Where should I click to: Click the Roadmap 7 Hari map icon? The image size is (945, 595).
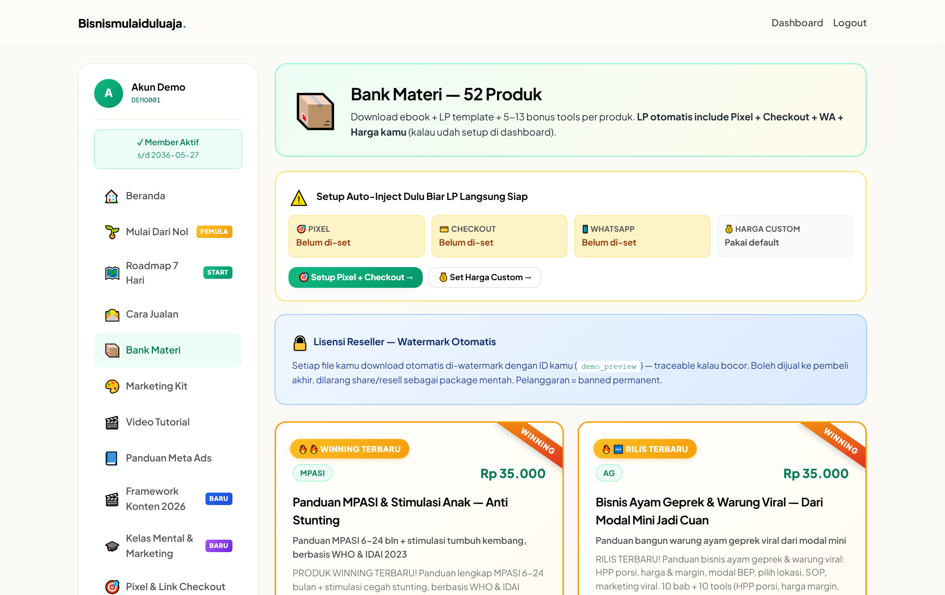point(112,273)
